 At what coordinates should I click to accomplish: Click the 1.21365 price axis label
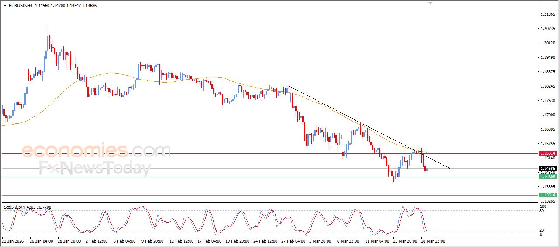pos(547,14)
